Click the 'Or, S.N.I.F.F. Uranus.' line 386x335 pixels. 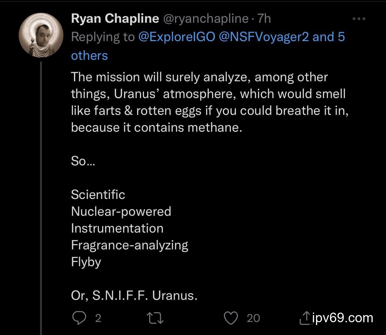coord(134,295)
